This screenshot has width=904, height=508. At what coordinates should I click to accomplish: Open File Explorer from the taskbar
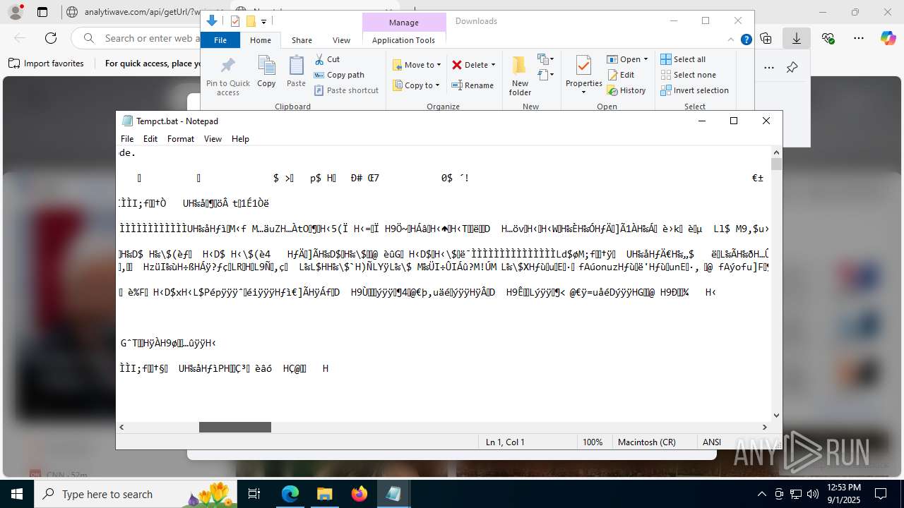325,494
